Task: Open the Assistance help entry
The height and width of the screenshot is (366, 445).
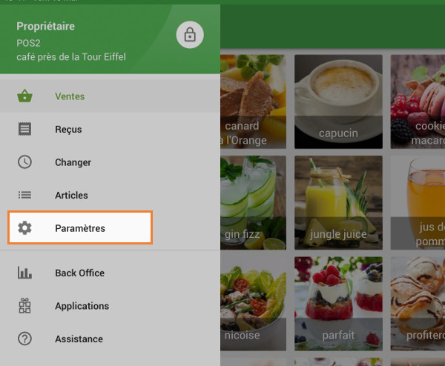Action: click(x=110, y=339)
